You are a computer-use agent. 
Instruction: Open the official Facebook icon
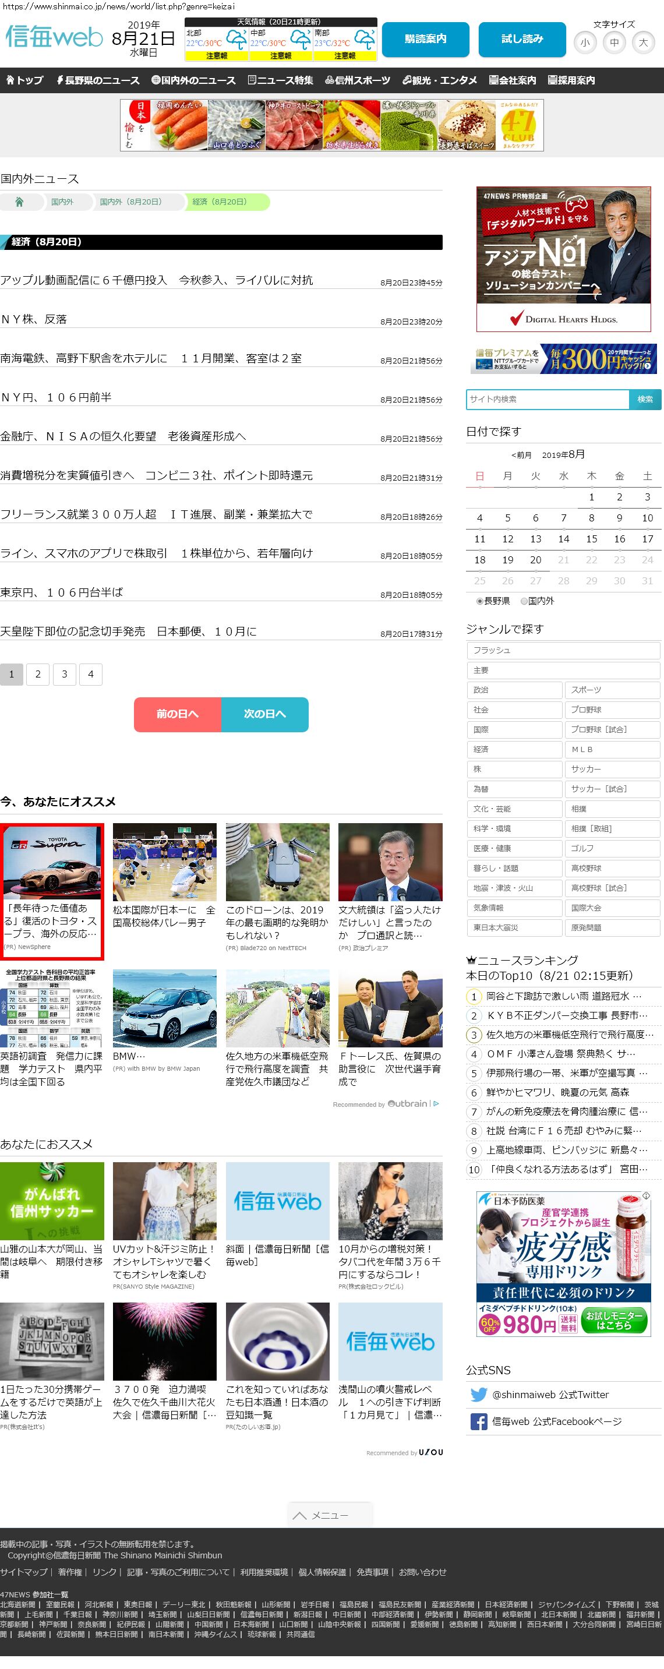[479, 1421]
